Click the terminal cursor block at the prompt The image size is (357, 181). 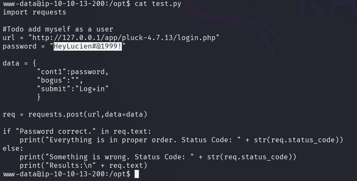click(137, 174)
